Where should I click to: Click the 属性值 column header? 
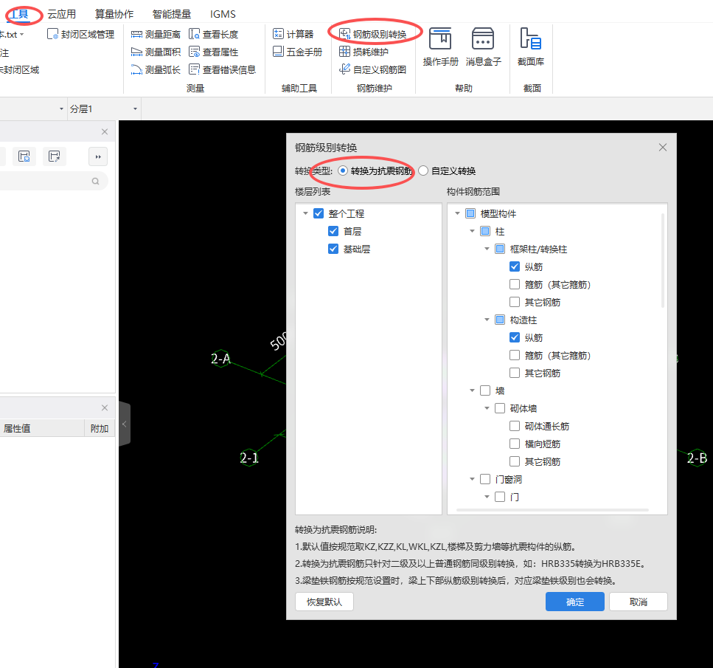click(x=42, y=429)
